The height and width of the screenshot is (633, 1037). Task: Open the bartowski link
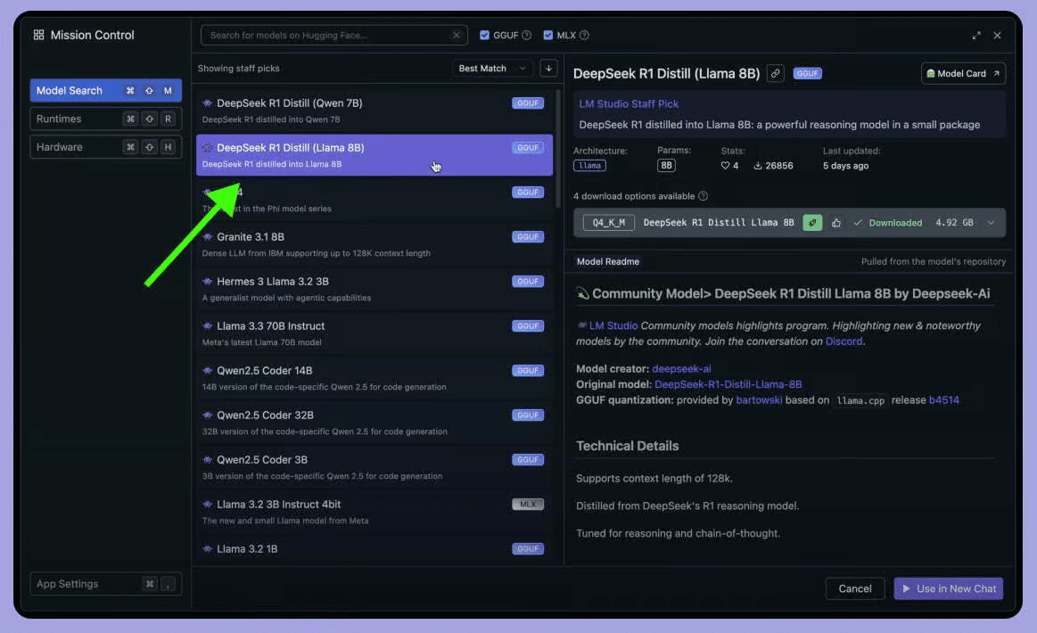759,400
